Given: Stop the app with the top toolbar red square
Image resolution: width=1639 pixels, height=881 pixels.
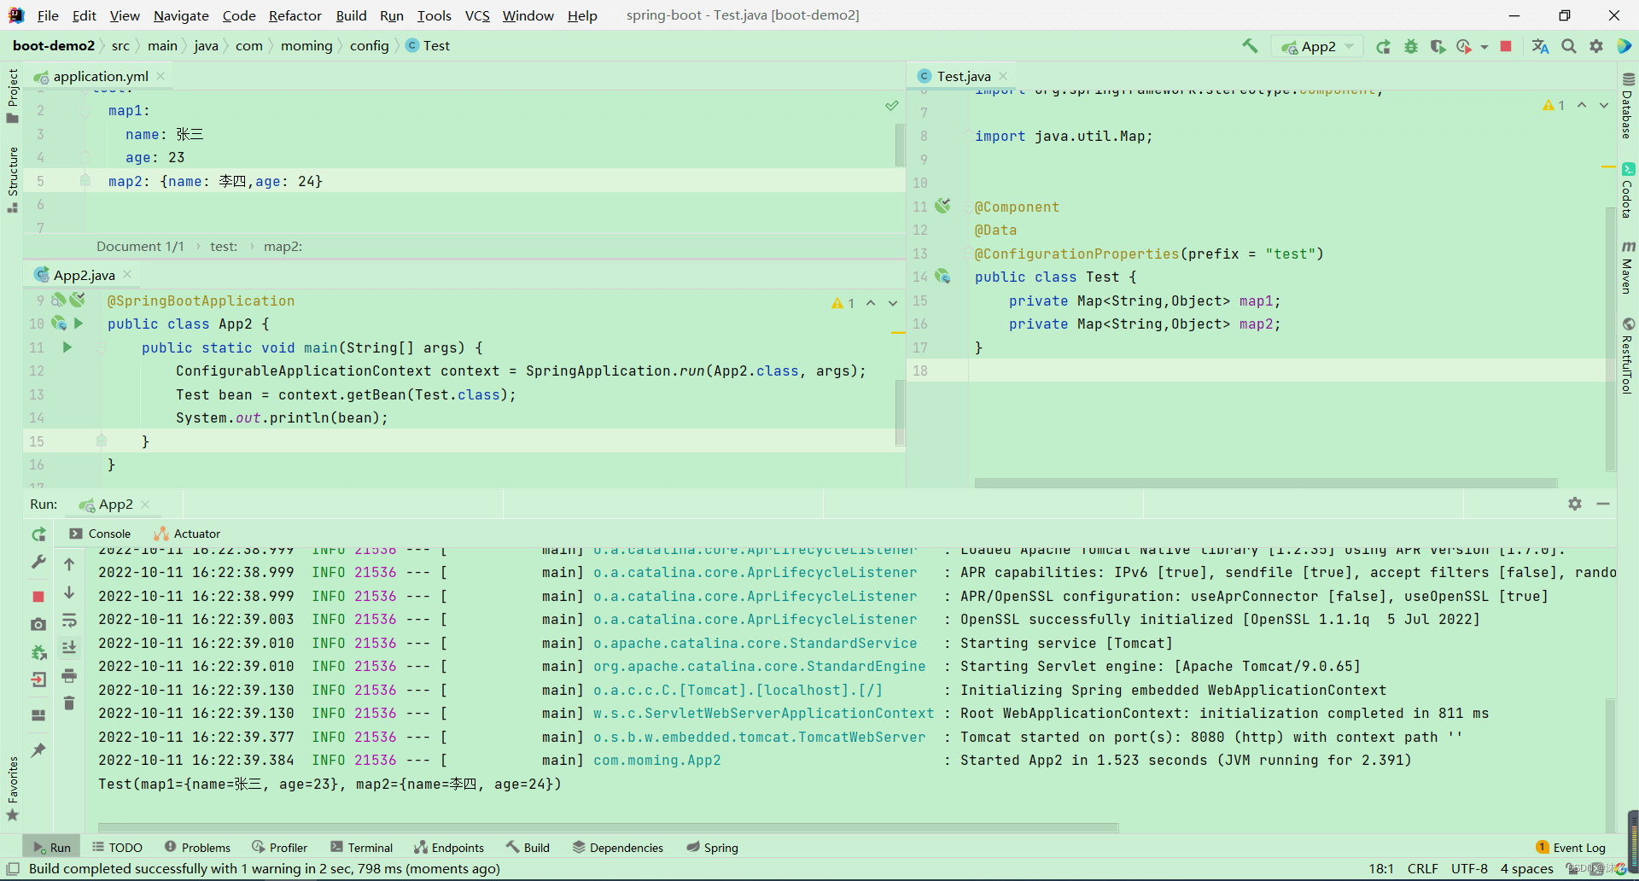Looking at the screenshot, I should tap(1506, 46).
